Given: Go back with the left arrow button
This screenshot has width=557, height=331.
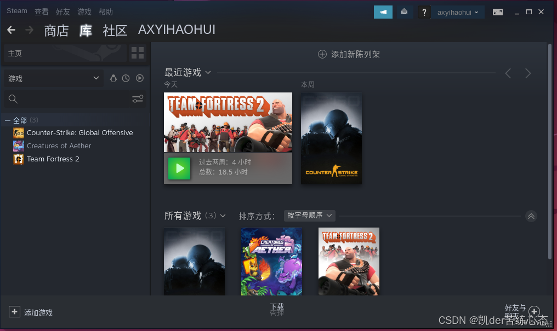Looking at the screenshot, I should pos(12,30).
